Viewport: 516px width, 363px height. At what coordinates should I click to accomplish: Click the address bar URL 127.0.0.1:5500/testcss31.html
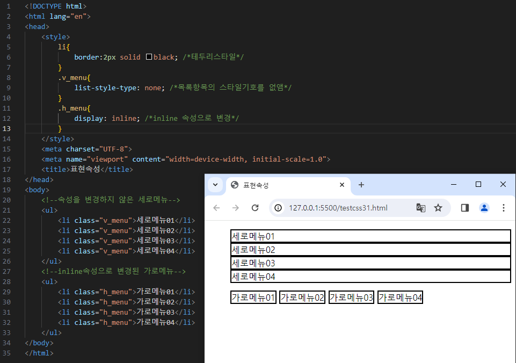coord(338,208)
